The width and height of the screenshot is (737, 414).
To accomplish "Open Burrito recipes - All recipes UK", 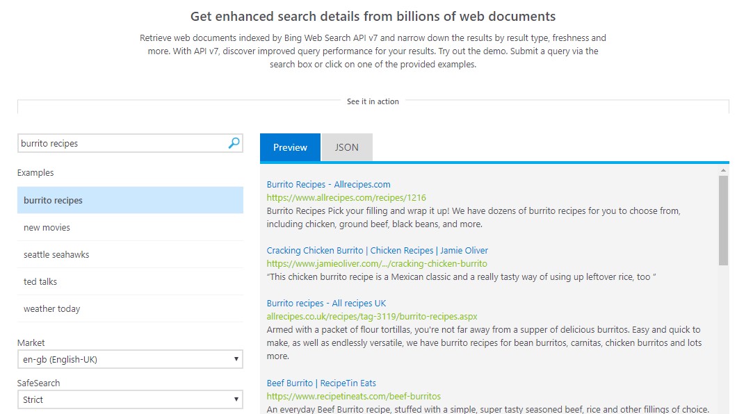I will click(326, 304).
